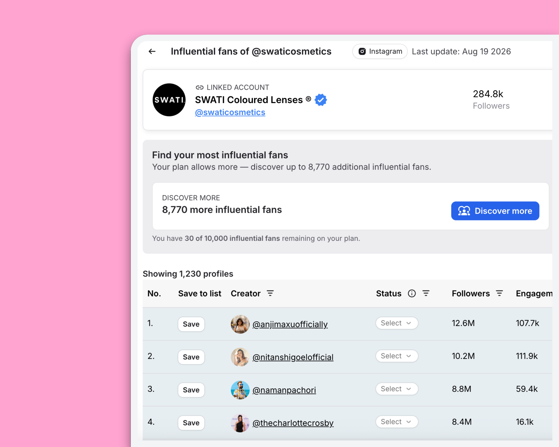The image size is (559, 447).
Task: Click the 16.1k engagement value
Action: click(x=525, y=422)
